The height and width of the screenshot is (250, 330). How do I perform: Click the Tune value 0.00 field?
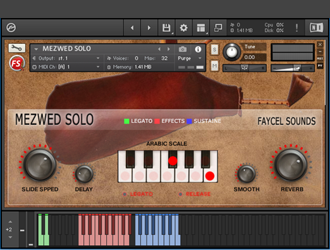coord(254,57)
